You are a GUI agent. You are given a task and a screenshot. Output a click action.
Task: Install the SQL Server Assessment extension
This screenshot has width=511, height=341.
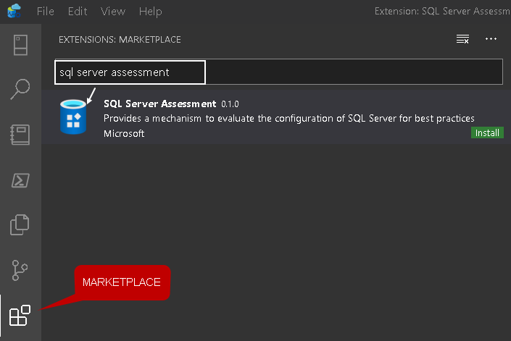pos(487,133)
